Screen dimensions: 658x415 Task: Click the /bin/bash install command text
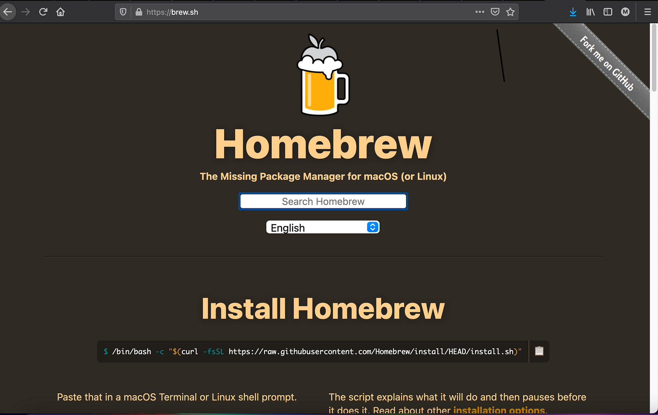click(x=313, y=352)
